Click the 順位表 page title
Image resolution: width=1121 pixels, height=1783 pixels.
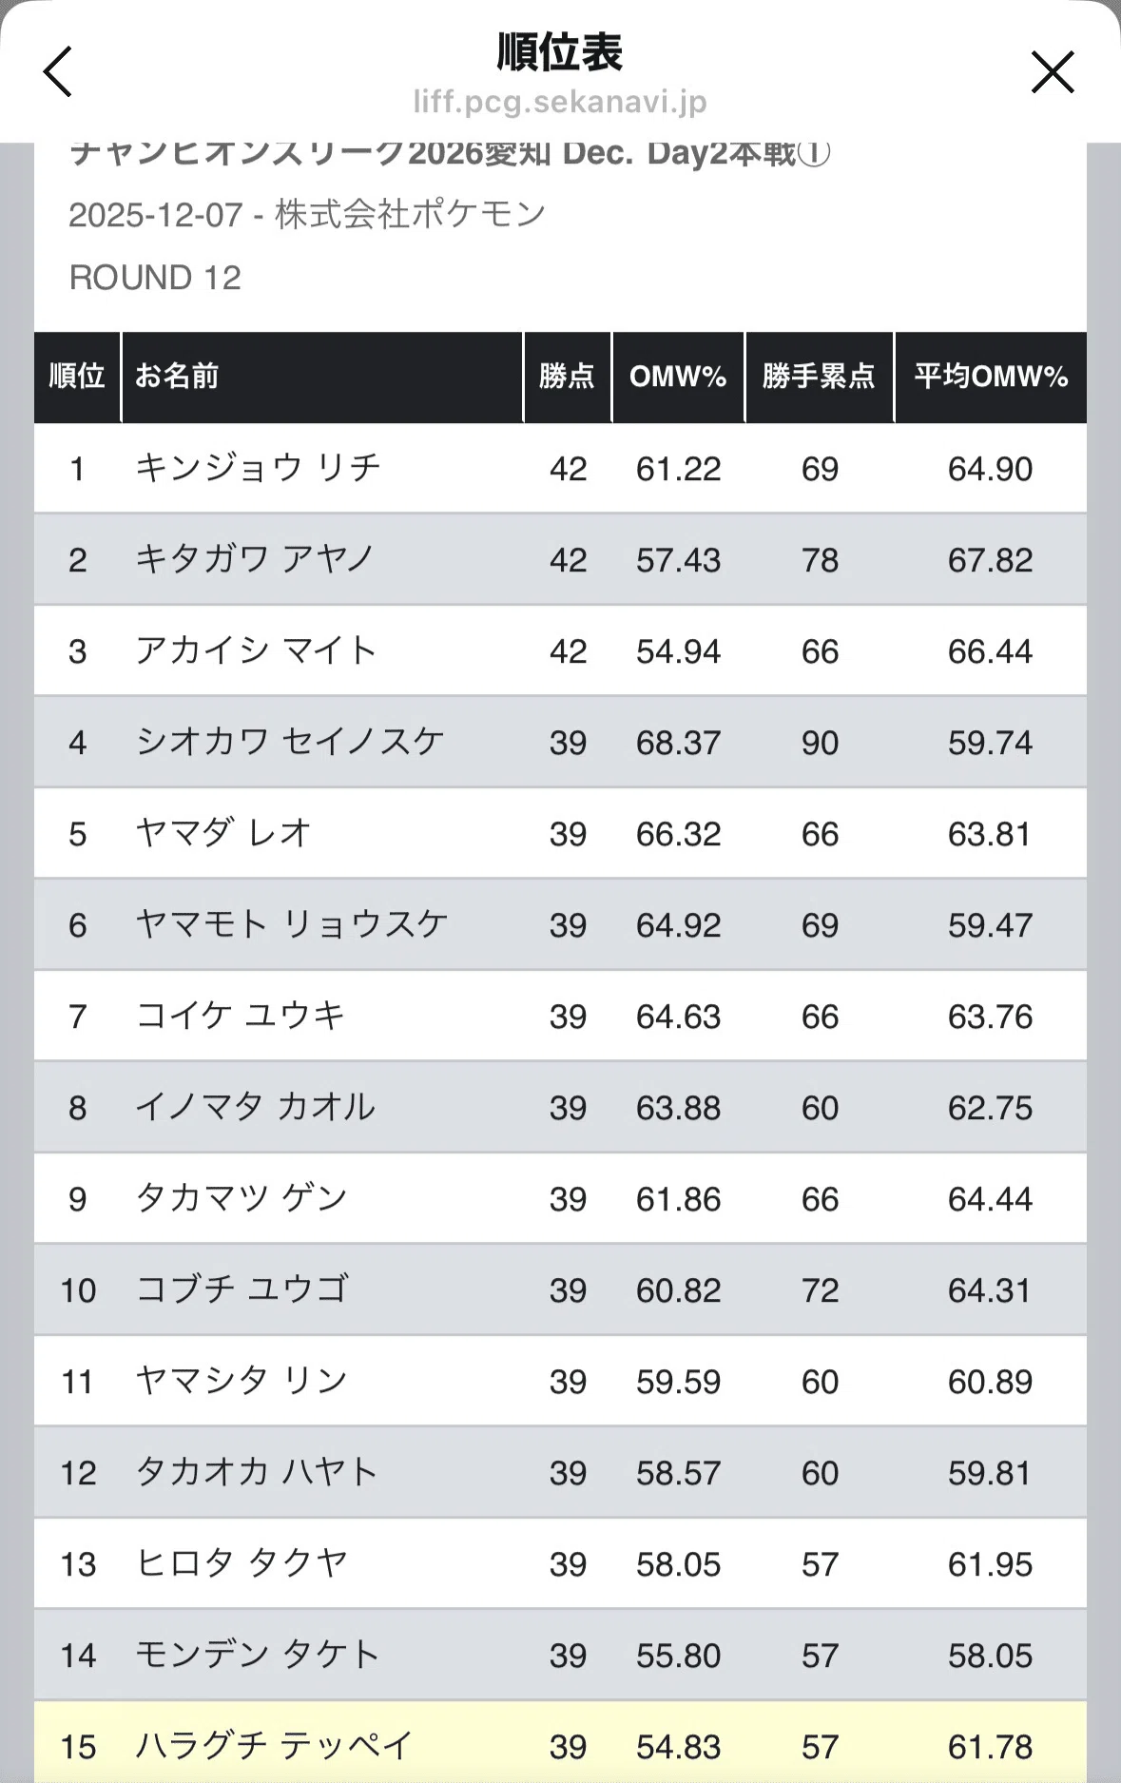tap(560, 52)
